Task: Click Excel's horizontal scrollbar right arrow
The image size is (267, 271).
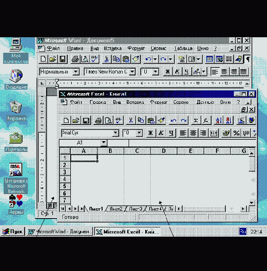Action: point(243,209)
